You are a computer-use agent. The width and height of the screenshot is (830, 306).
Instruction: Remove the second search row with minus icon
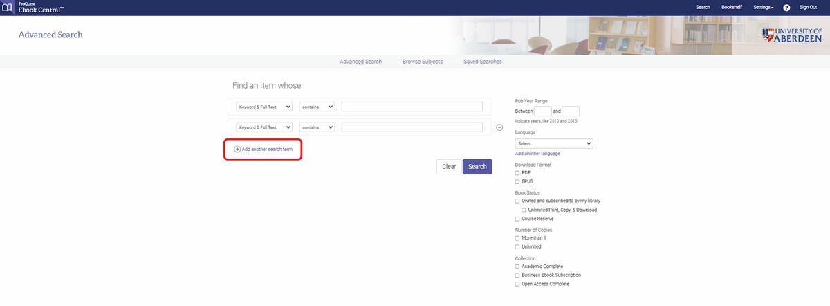[499, 127]
